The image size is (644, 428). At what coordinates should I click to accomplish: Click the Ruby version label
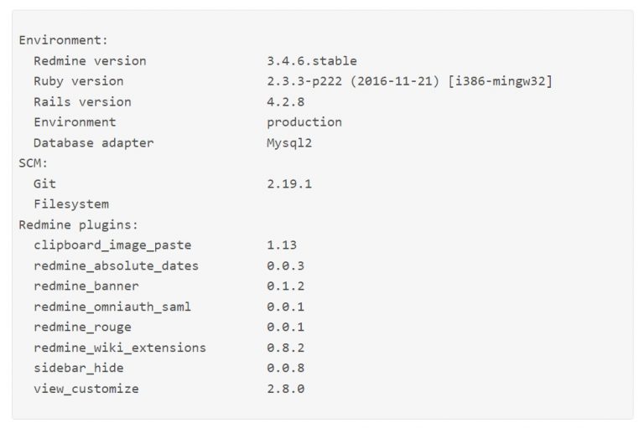pyautogui.click(x=78, y=81)
